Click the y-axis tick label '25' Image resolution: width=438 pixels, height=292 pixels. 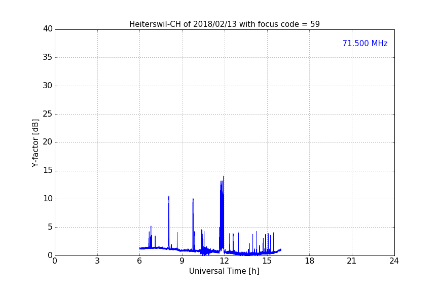pyautogui.click(x=48, y=114)
